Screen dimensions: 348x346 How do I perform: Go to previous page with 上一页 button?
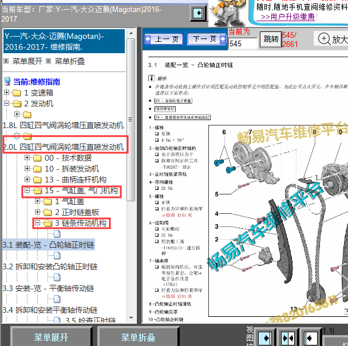[163, 39]
